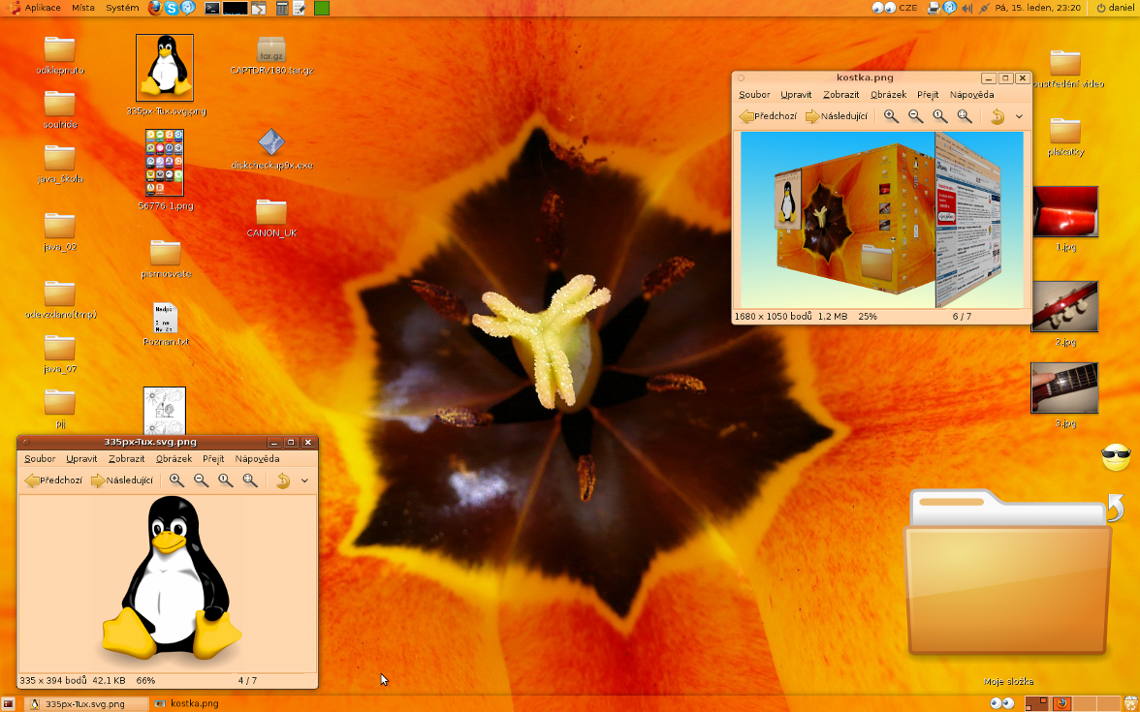This screenshot has height=712, width=1140.
Task: Zoom in on the kostka.png image
Action: coord(891,116)
